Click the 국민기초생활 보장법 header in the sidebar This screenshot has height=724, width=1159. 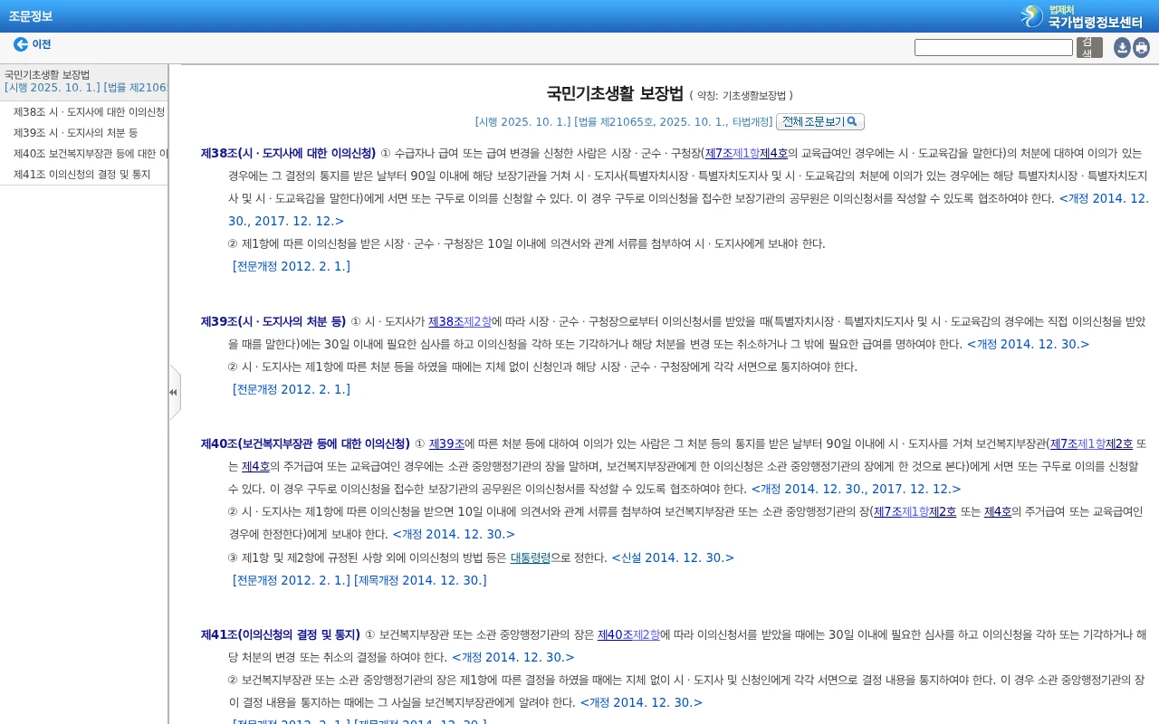47,75
